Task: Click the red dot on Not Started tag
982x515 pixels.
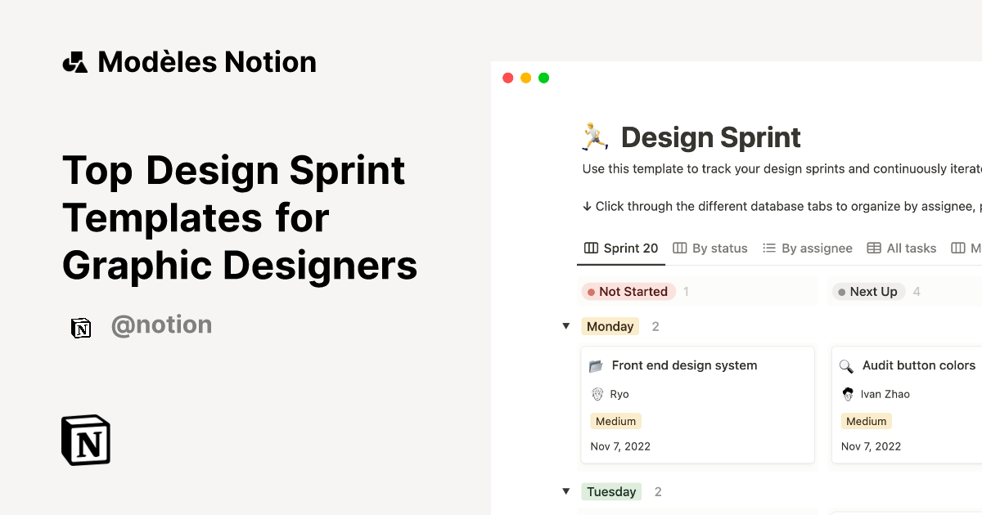Action: (x=592, y=291)
